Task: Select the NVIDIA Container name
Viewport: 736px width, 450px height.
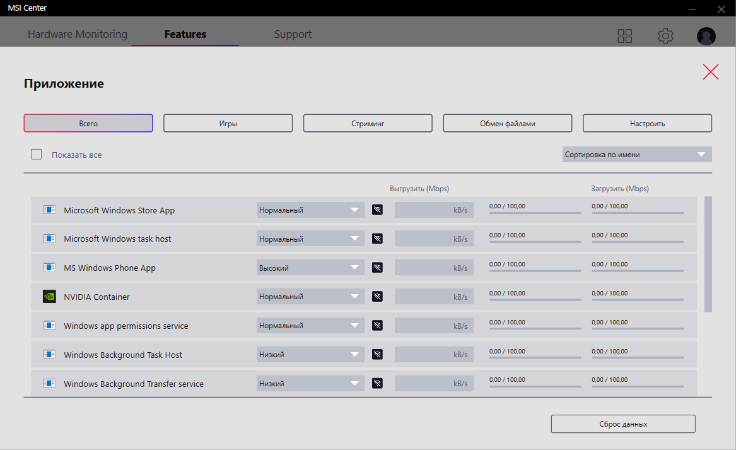Action: (x=96, y=297)
